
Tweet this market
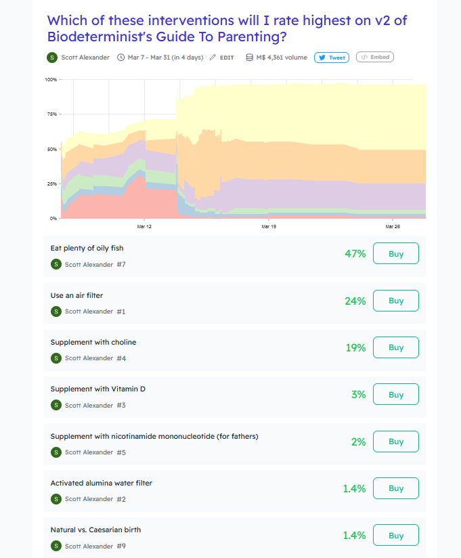pos(332,58)
